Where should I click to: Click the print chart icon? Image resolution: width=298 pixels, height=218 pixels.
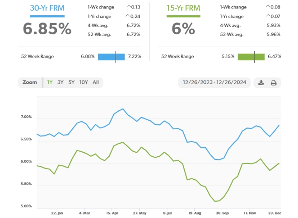coord(273,82)
